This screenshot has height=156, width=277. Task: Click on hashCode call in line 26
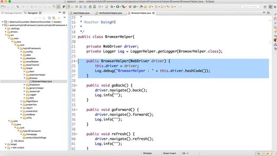click(193, 71)
